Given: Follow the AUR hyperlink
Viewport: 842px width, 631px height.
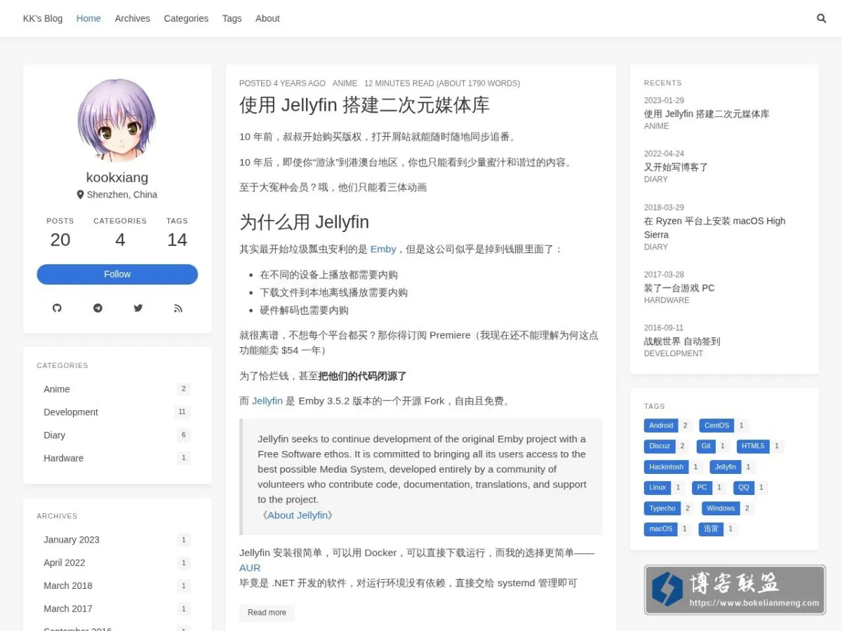Looking at the screenshot, I should (250, 568).
